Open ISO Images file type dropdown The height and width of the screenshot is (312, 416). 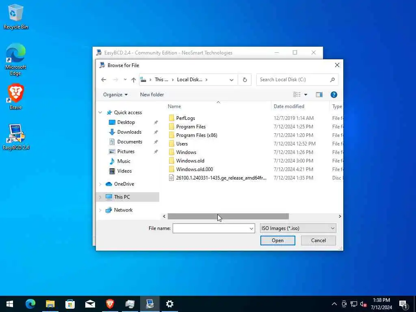click(298, 228)
